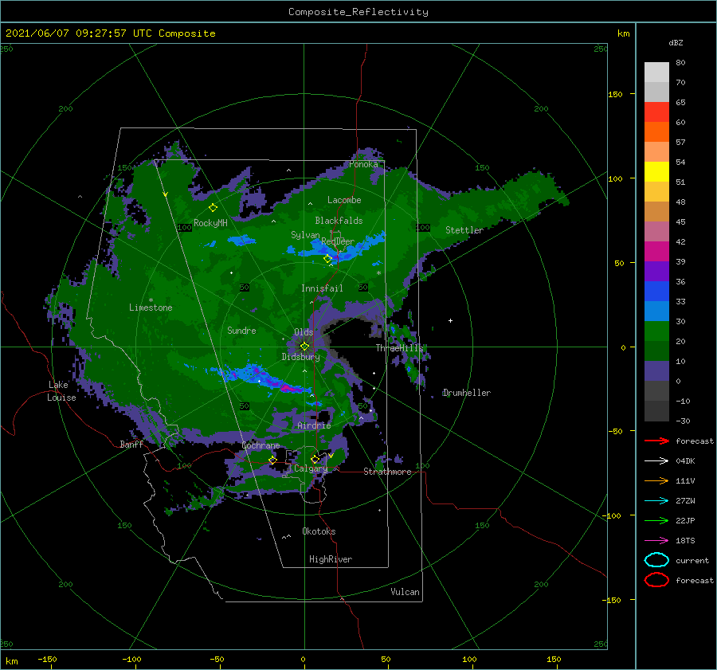Pick the yellow 51-54 dBZ swatch

(656, 171)
